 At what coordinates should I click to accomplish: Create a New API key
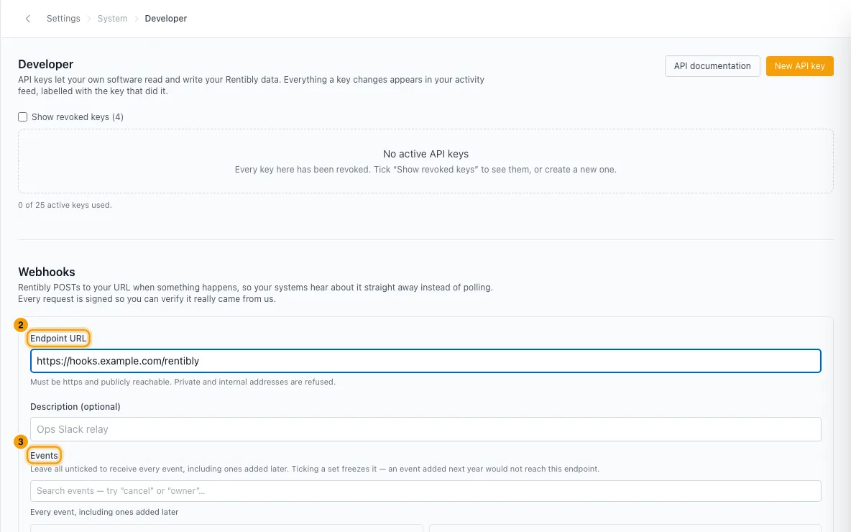[x=799, y=66]
